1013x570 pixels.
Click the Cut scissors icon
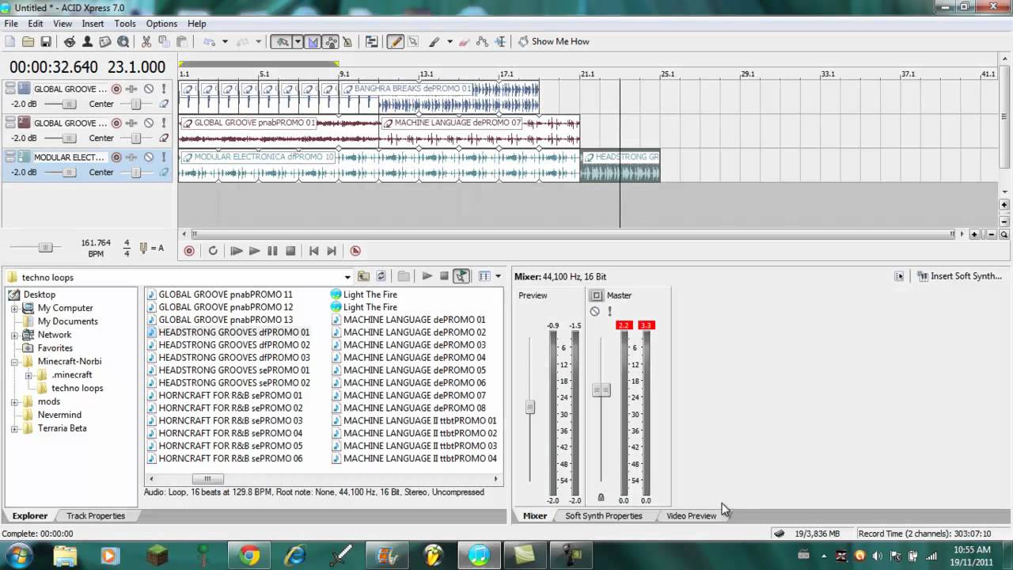click(x=146, y=41)
